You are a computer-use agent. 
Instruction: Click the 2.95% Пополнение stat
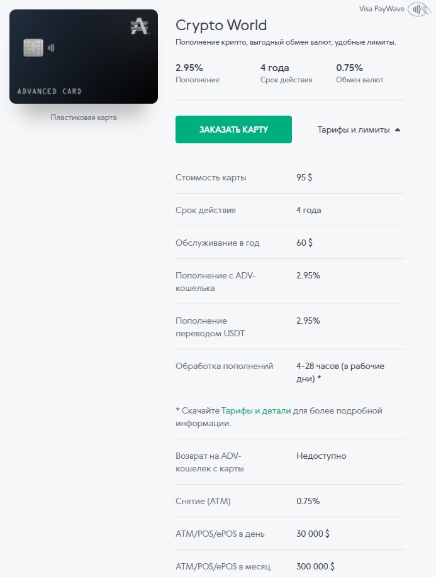click(x=198, y=74)
